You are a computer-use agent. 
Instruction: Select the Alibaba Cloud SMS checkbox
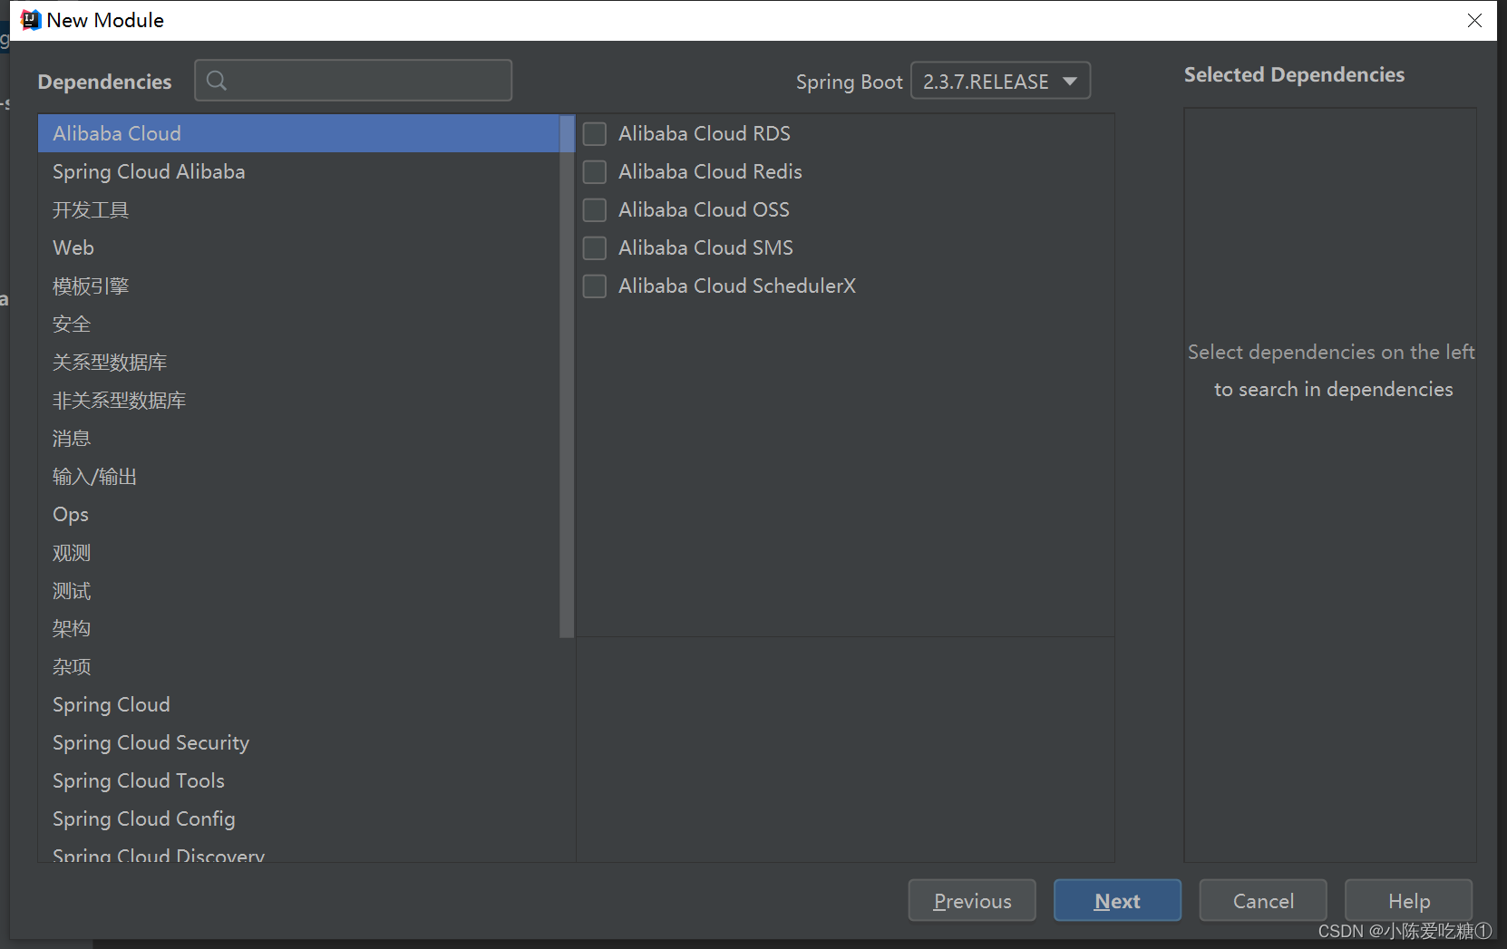[595, 248]
